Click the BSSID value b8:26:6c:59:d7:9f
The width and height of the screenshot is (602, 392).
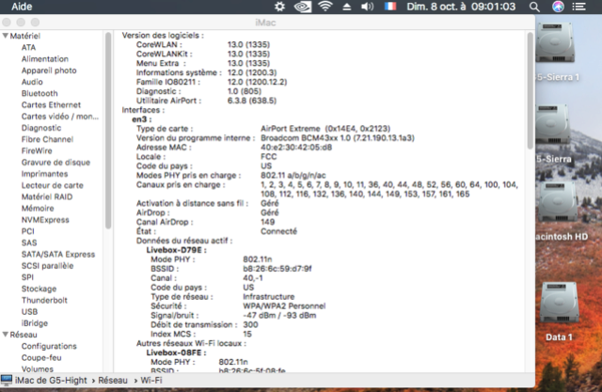coord(277,269)
